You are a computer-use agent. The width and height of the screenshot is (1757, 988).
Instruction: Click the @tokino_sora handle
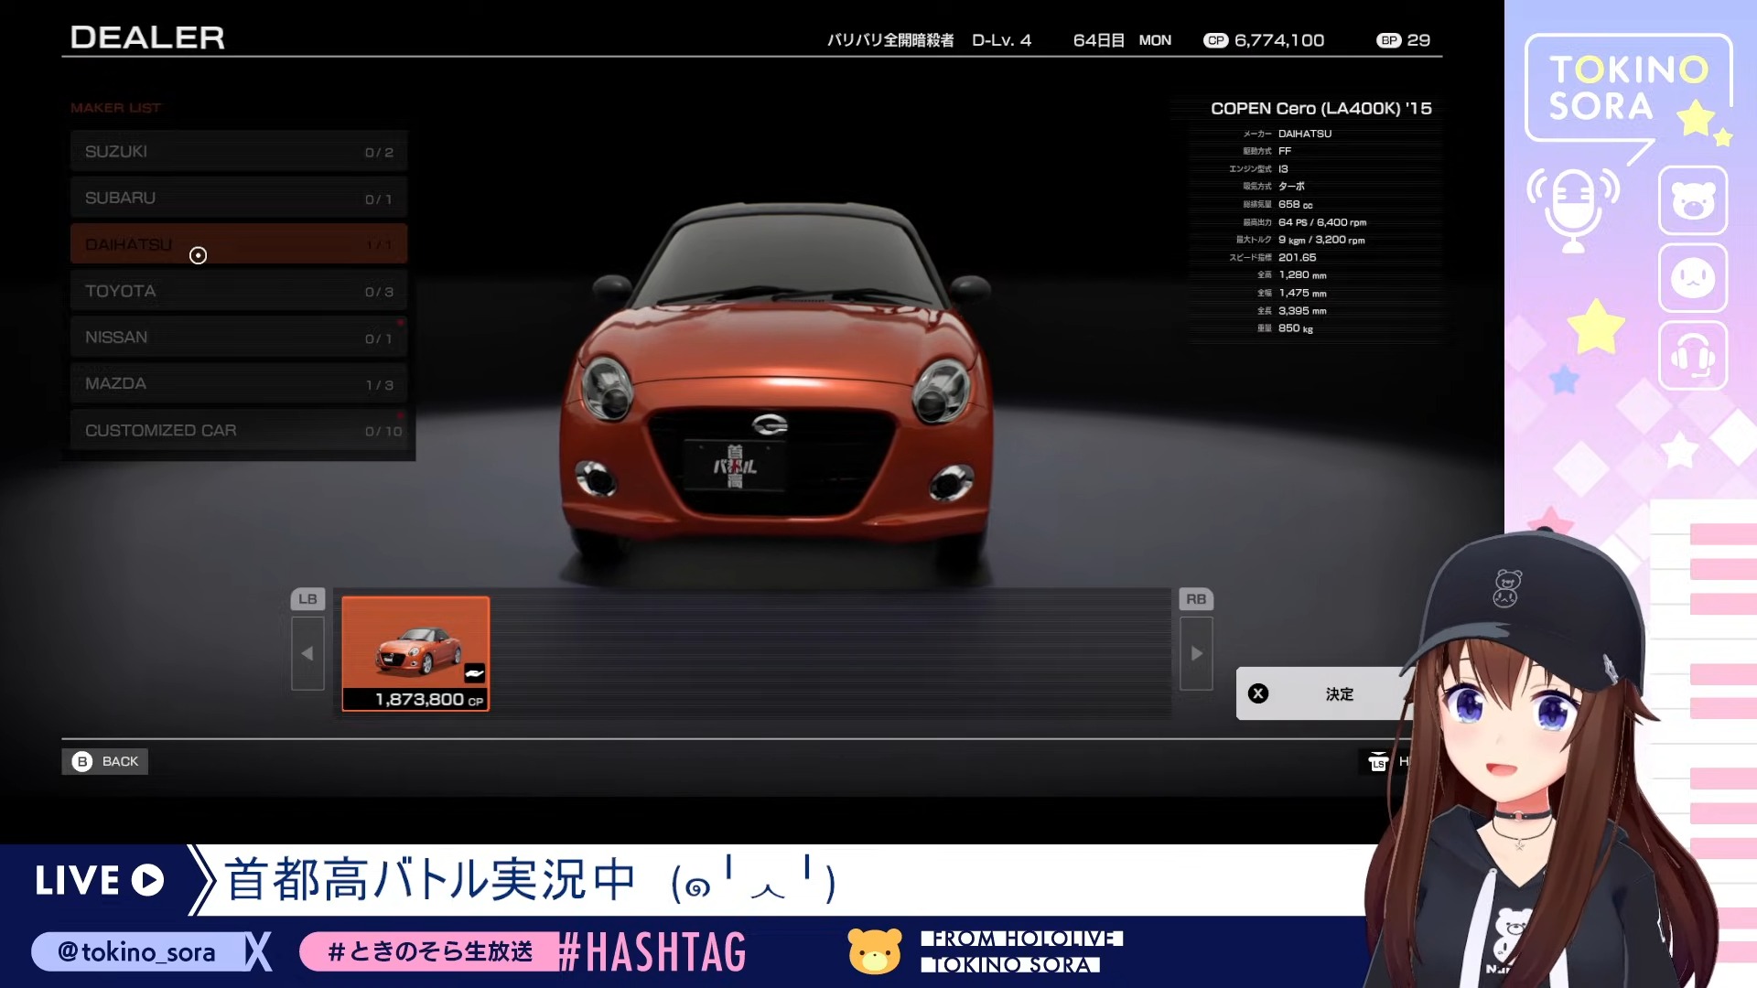(x=136, y=951)
